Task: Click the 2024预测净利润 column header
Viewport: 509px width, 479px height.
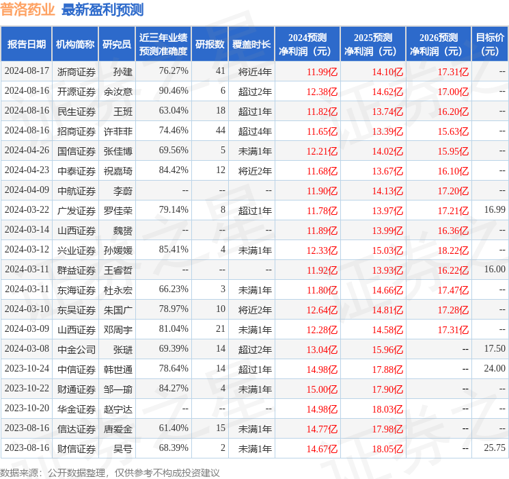Action: coord(307,44)
